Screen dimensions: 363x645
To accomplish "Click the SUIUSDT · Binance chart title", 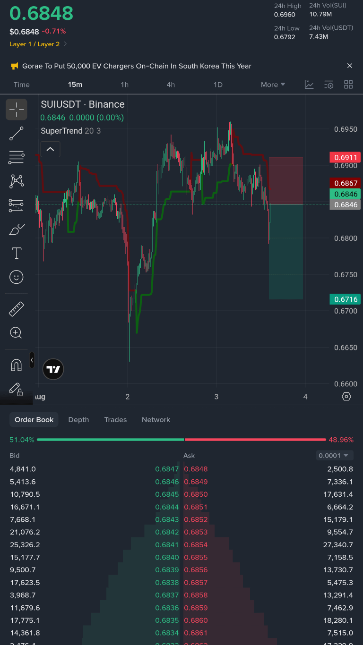I will pos(83,104).
